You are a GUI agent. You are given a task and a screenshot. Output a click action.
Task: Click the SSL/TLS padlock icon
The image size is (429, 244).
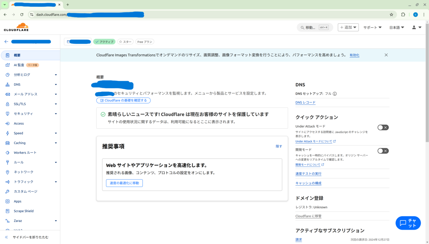click(8, 104)
